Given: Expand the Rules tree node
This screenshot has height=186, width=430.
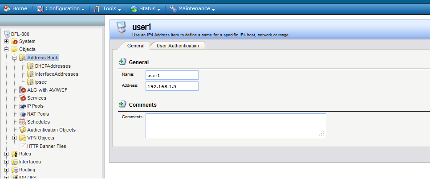Looking at the screenshot, I should click(x=7, y=154).
